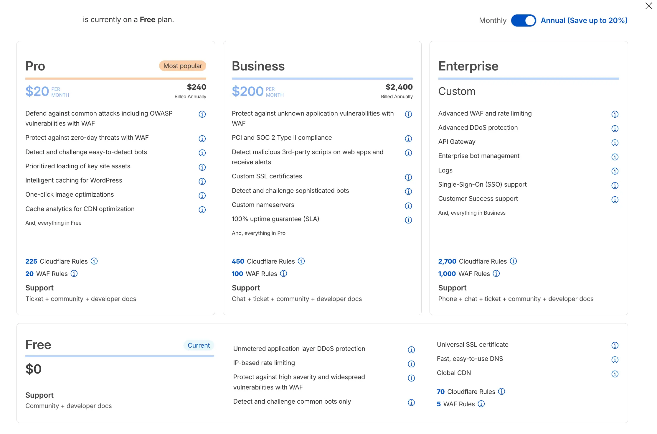Screen dimensions: 657x434
Task: Show info for Global CDN
Action: [x=615, y=374]
